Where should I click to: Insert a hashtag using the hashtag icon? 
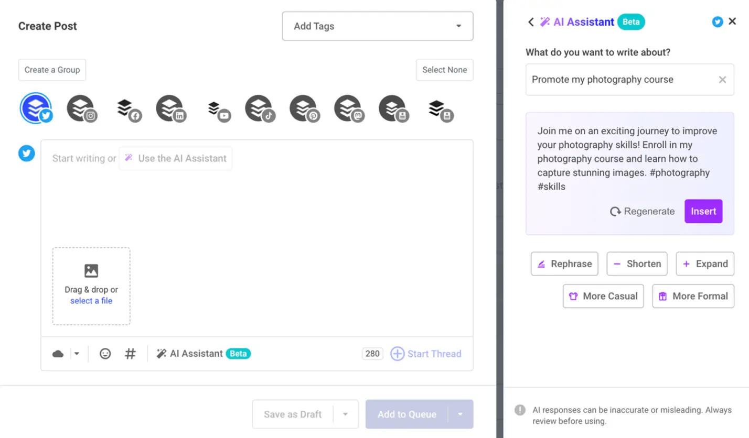click(x=130, y=354)
